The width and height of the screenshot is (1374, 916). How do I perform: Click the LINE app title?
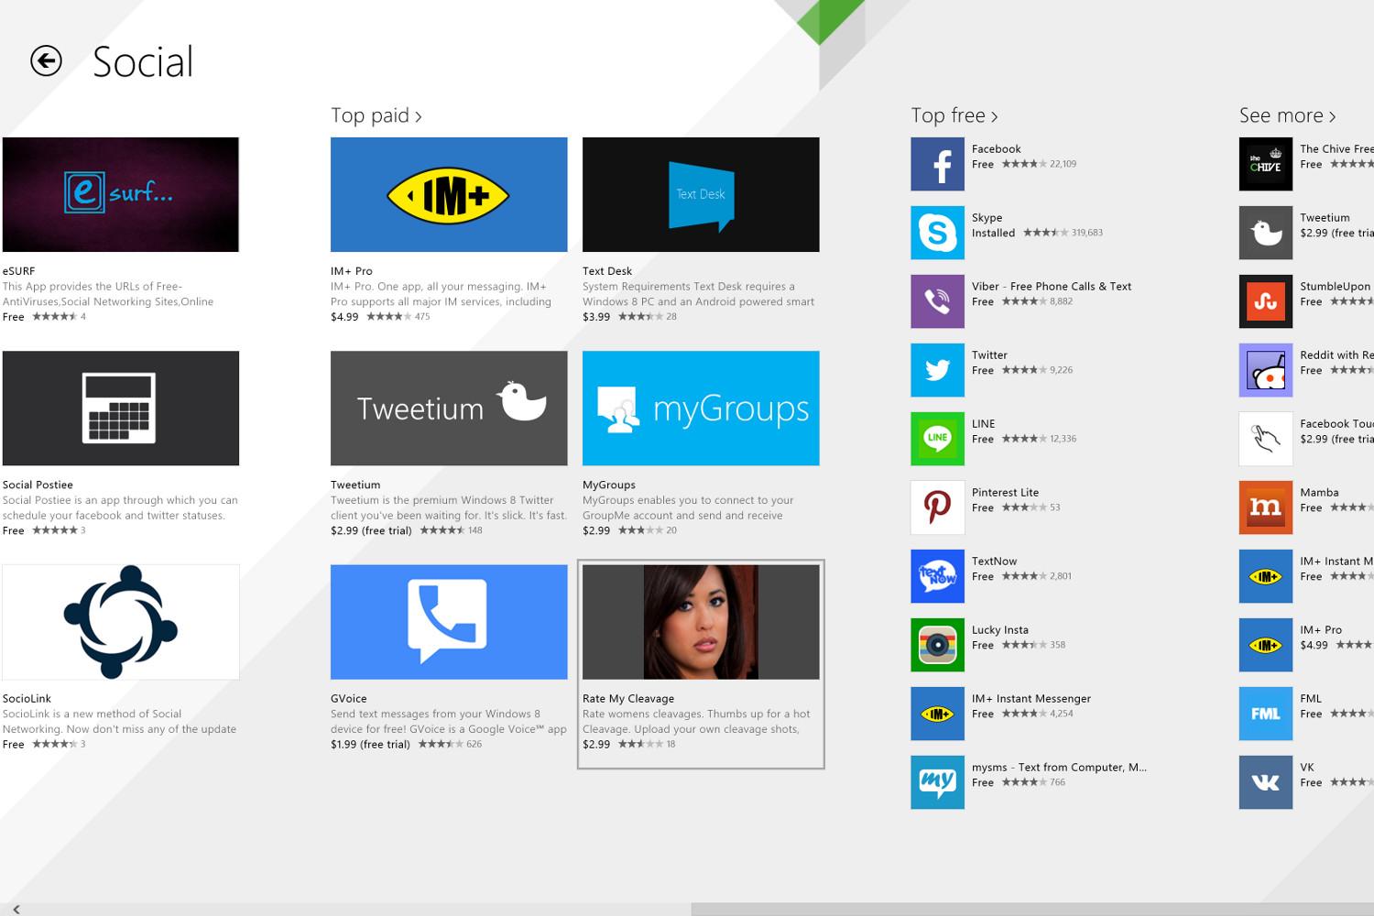click(x=984, y=424)
